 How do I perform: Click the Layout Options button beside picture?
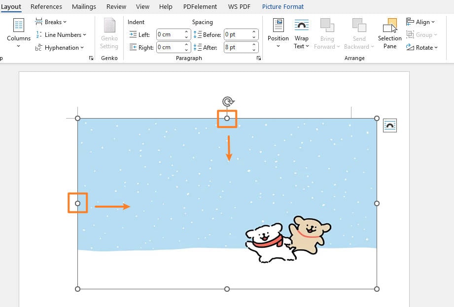tap(390, 125)
